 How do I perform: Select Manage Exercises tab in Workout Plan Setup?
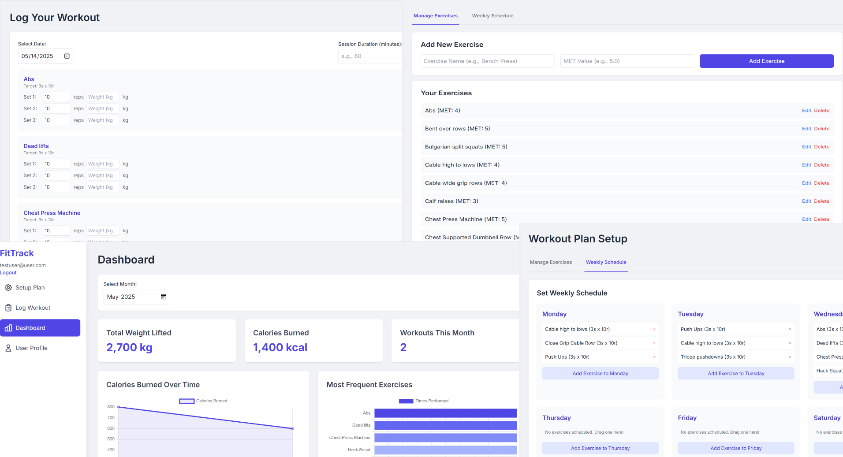[551, 262]
